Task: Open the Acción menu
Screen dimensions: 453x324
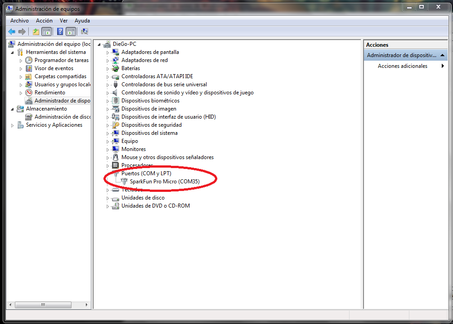Action: pyautogui.click(x=44, y=21)
